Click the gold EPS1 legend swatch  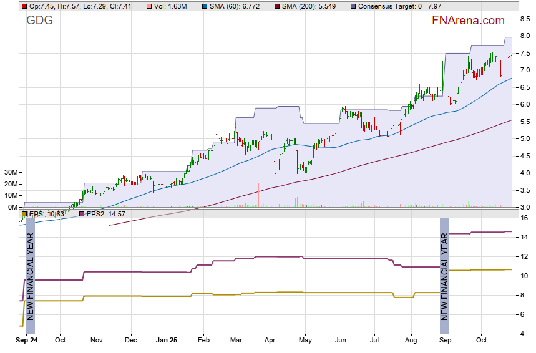(24, 214)
